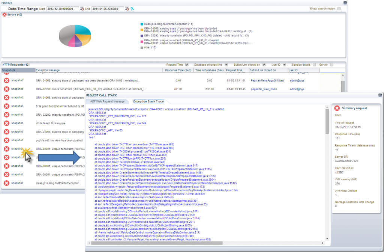Viewport: 384px width, 252px height.
Task: Open the Start date calendar picker
Action: point(82,9)
